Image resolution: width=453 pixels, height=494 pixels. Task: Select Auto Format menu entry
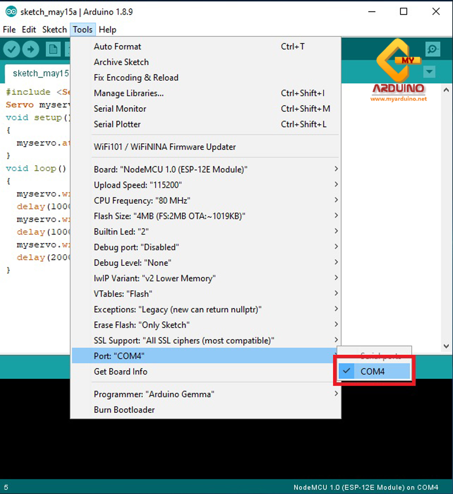[117, 47]
